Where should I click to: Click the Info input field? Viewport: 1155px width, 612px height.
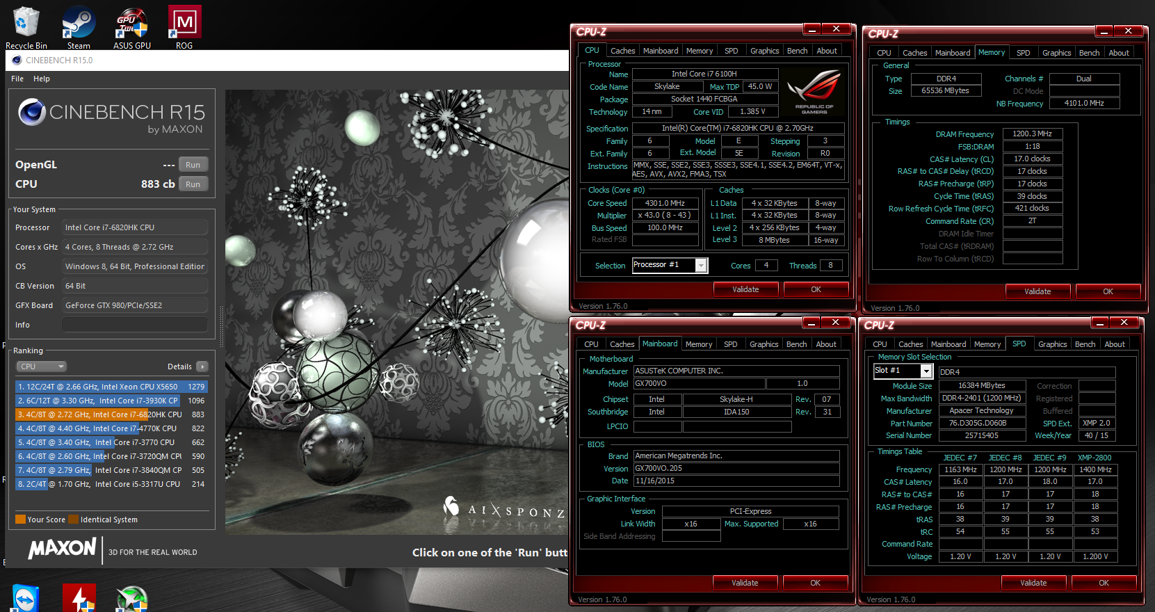click(x=135, y=325)
